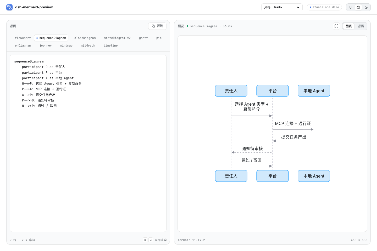Click the standalone demo badge

pos(324,7)
